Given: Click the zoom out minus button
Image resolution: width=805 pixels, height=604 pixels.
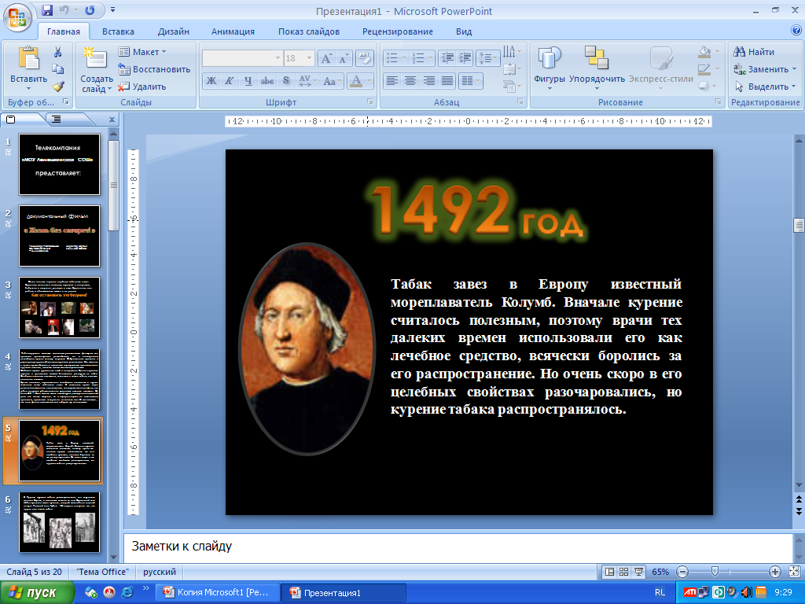Looking at the screenshot, I should point(682,572).
